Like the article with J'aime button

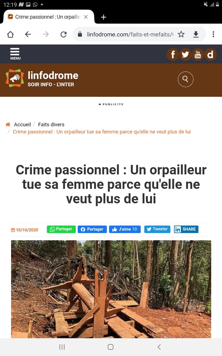[125, 229]
